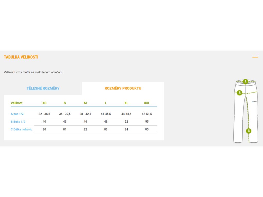Image resolution: width=263 pixels, height=197 pixels.
Task: Click the waist value 32 - 36,5
Action: tap(44, 114)
